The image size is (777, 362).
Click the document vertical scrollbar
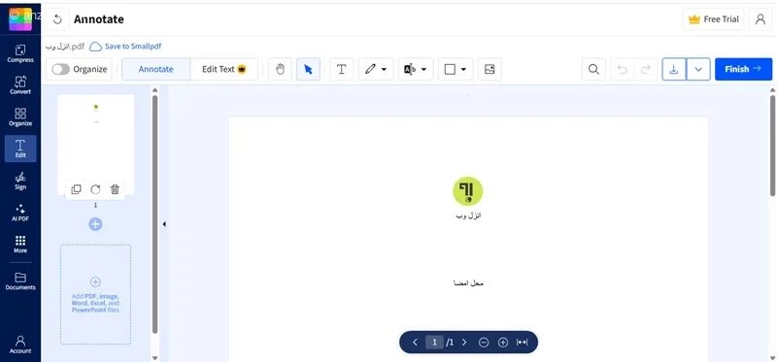pyautogui.click(x=772, y=146)
